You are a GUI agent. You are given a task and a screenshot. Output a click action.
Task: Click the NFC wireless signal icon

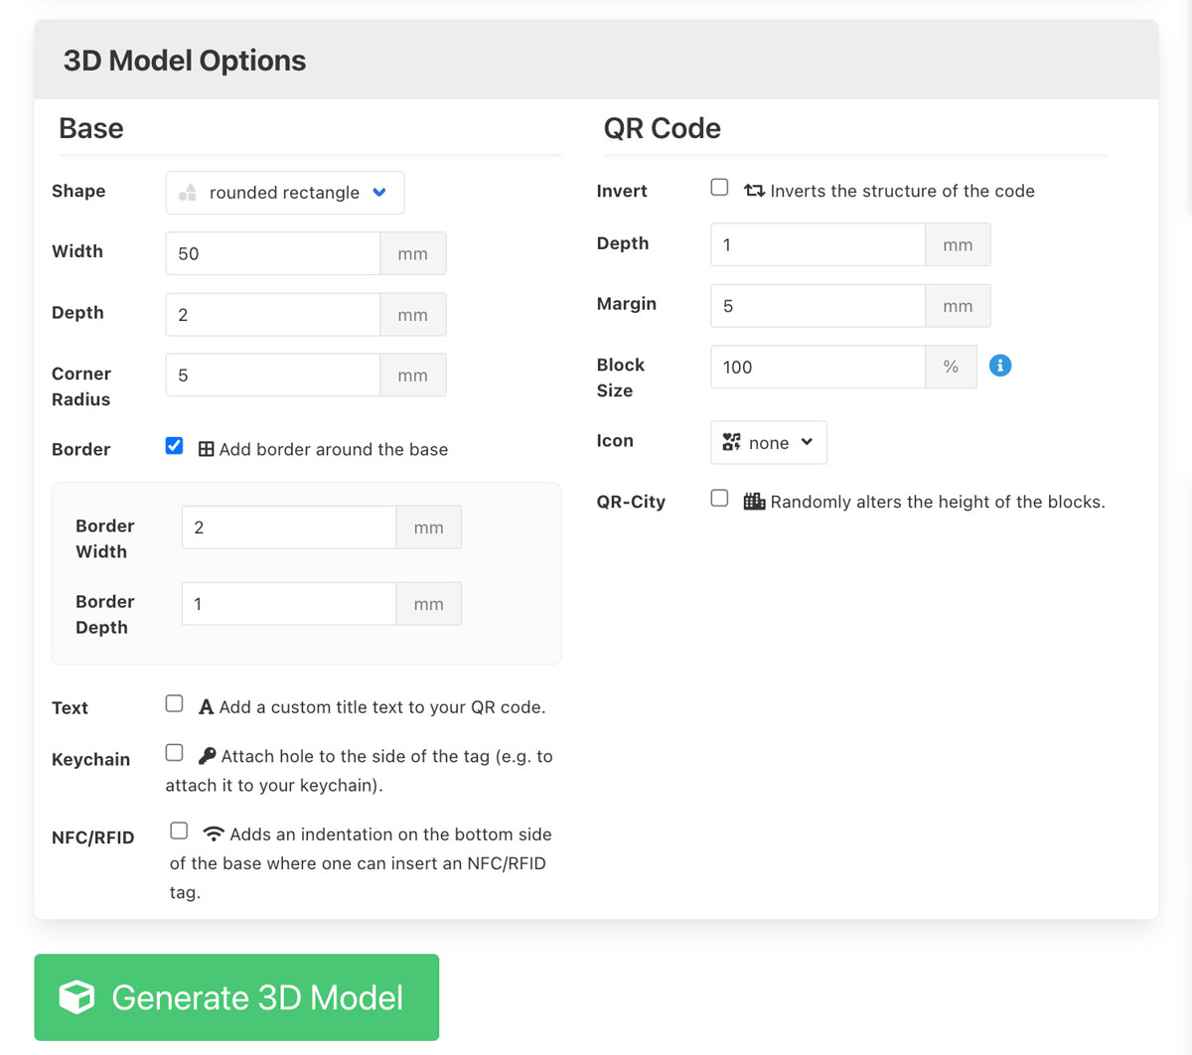pos(215,833)
